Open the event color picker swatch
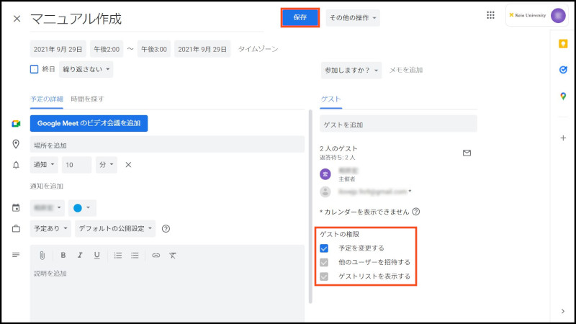The height and width of the screenshot is (324, 576). coord(82,208)
